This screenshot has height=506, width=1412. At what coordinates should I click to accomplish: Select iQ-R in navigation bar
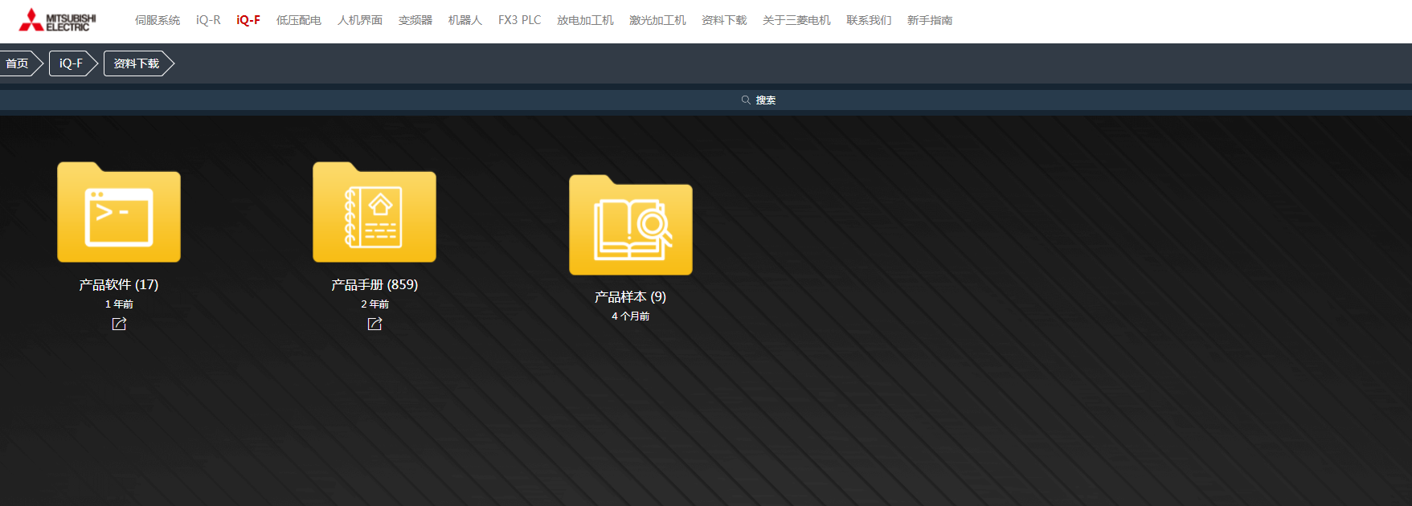click(208, 20)
